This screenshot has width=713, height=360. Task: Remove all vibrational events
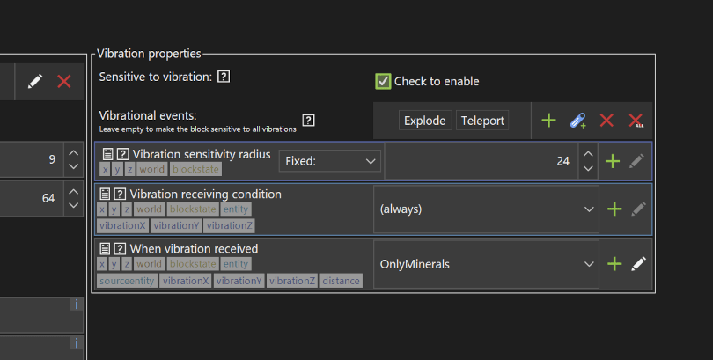click(x=636, y=121)
